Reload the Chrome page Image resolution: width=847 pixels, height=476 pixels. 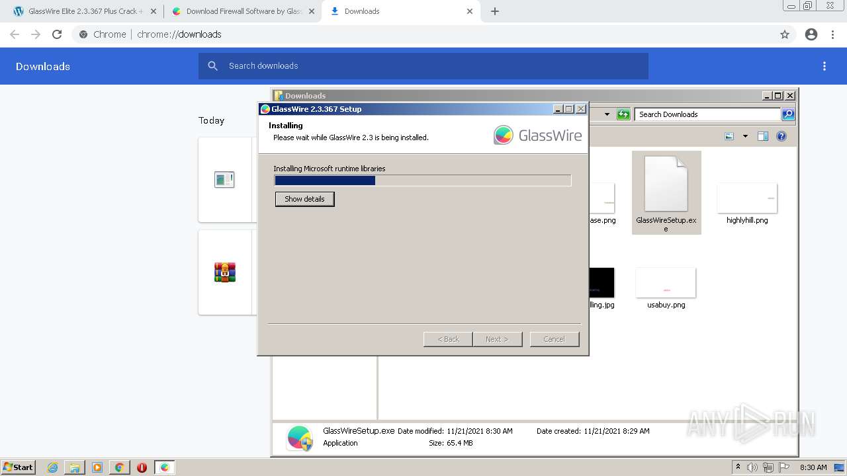(x=57, y=34)
